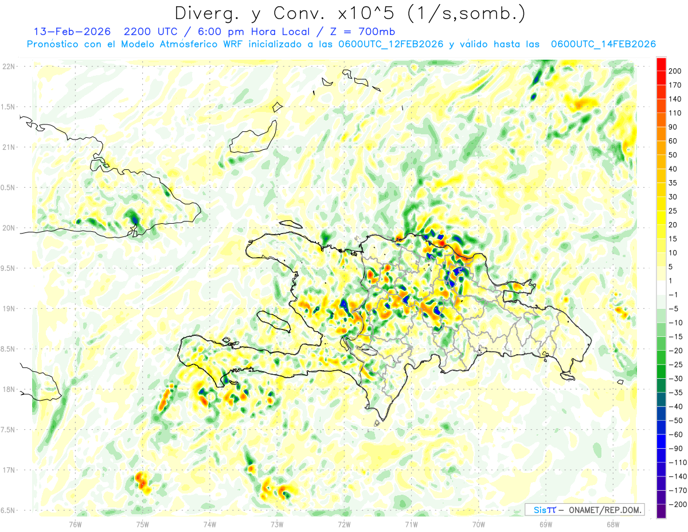The height and width of the screenshot is (532, 688).
Task: Click the 22N latitude axis label
Action: (x=9, y=67)
